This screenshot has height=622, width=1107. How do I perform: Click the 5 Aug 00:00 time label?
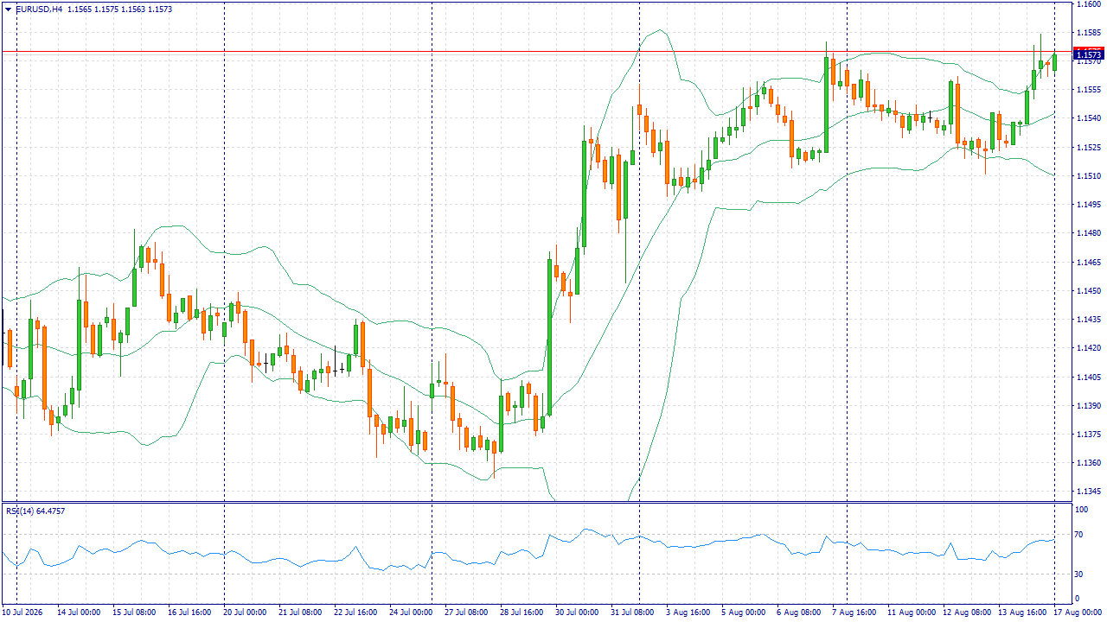pyautogui.click(x=743, y=612)
